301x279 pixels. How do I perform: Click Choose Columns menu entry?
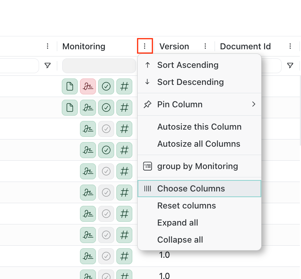[x=191, y=188]
